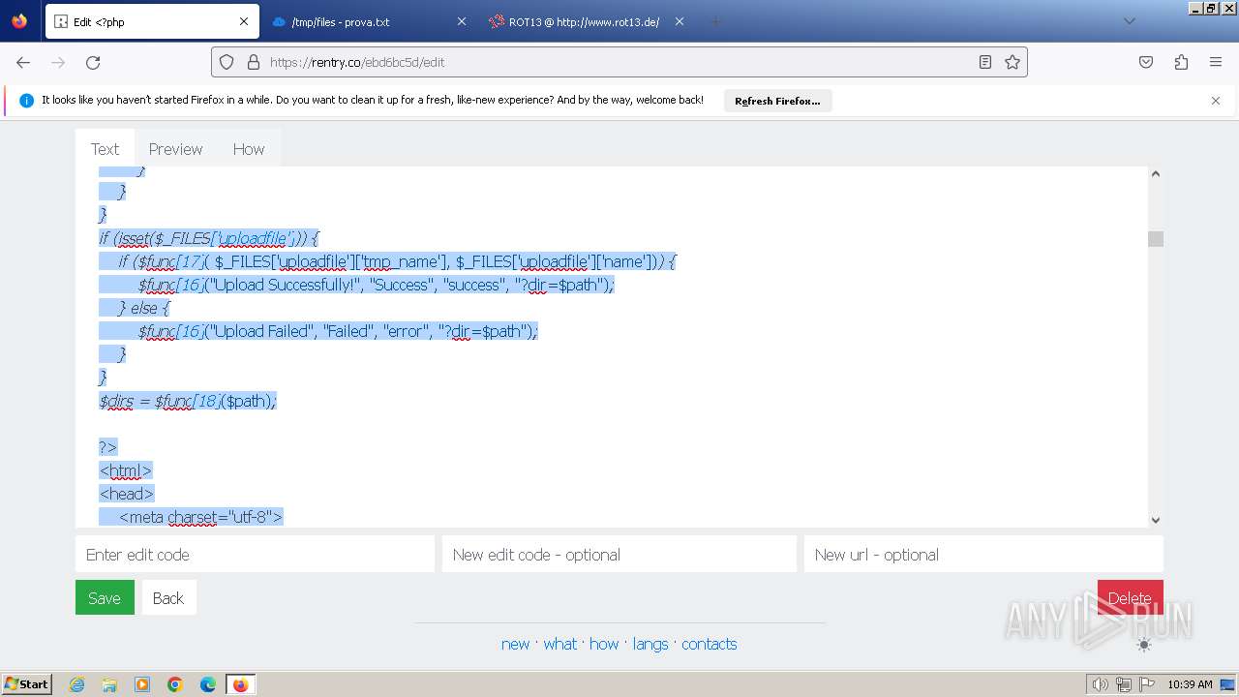Open the Extensions puzzle icon
Screen dimensions: 1239x697
tap(1181, 62)
